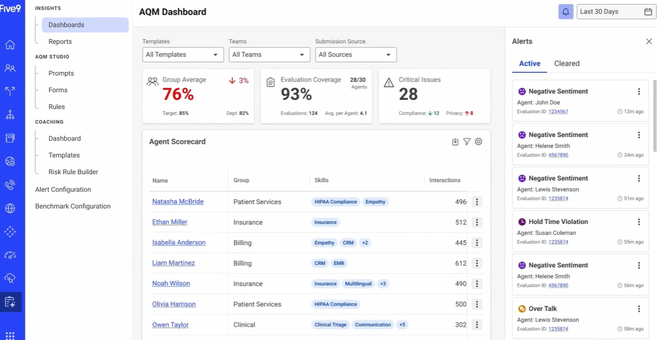
Task: Open row menu for Olivia Harrison
Action: (x=477, y=304)
